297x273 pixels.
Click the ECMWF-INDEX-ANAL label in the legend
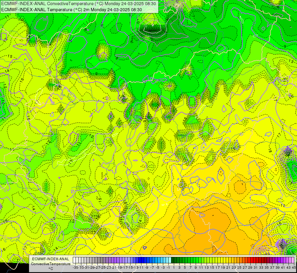51,259
